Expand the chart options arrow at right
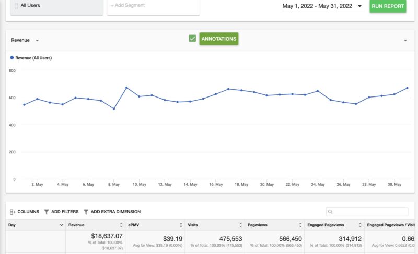418x254 pixels. [405, 40]
